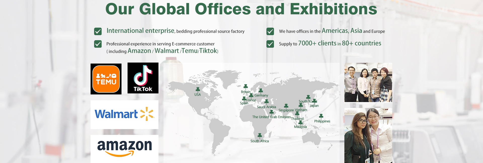Click the Philippines label on the map

pos(322,121)
